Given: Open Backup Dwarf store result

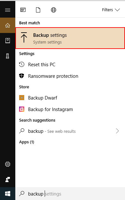Looking at the screenshot, I should (70, 98).
